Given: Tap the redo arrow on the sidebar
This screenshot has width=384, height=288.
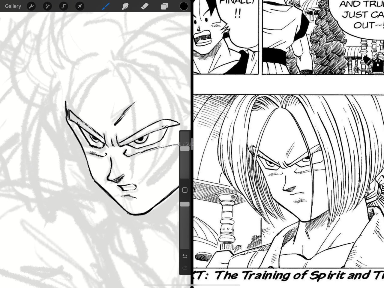Looking at the screenshot, I should click(x=184, y=268).
